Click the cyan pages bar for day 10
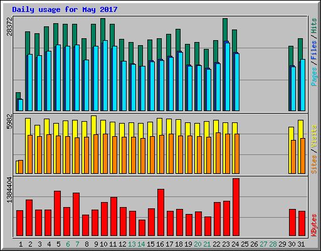Image resolution: width=321 pixels, height=251 pixels. tap(105, 75)
